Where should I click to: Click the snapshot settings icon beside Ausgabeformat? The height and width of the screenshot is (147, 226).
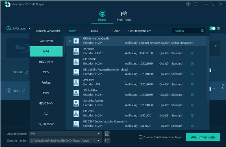107,134
